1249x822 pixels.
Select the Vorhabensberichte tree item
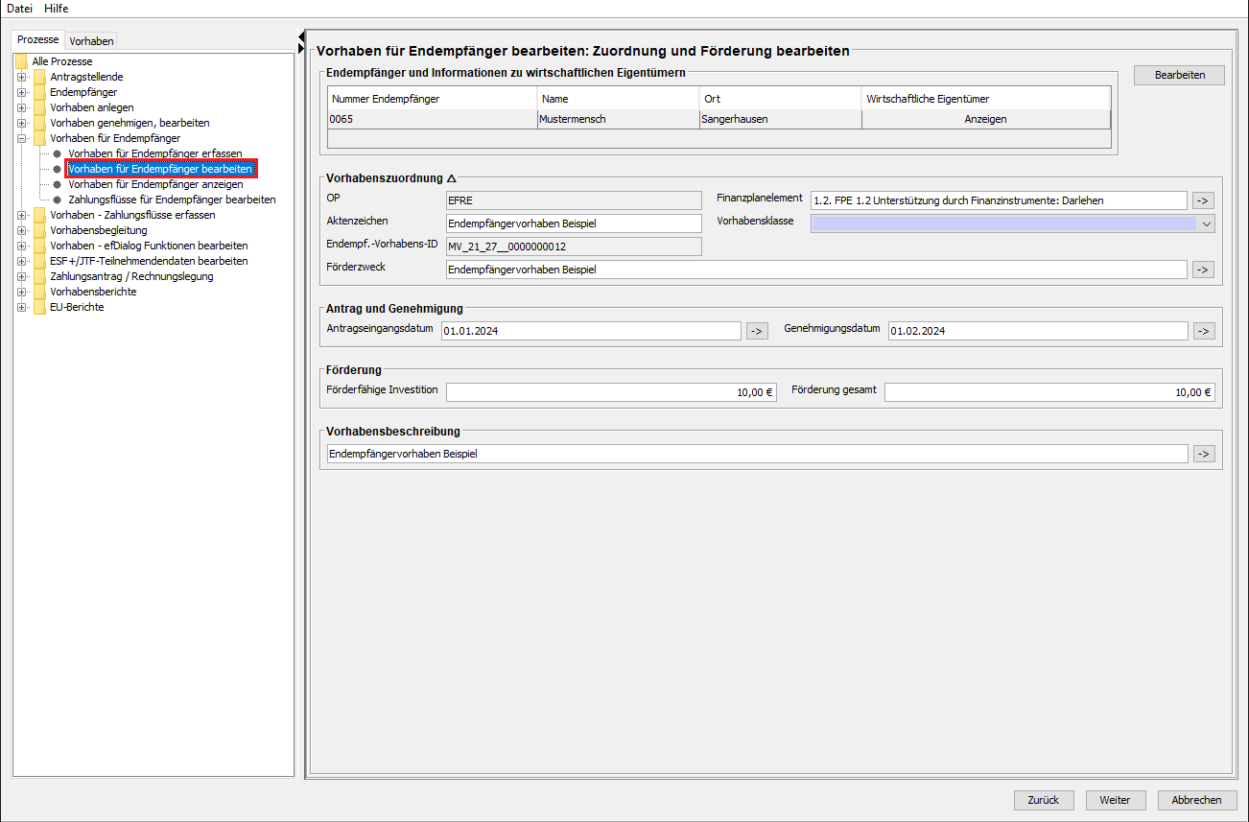coord(93,292)
